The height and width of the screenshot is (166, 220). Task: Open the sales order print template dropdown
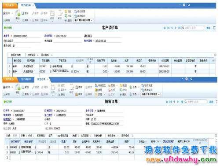coord(150,94)
